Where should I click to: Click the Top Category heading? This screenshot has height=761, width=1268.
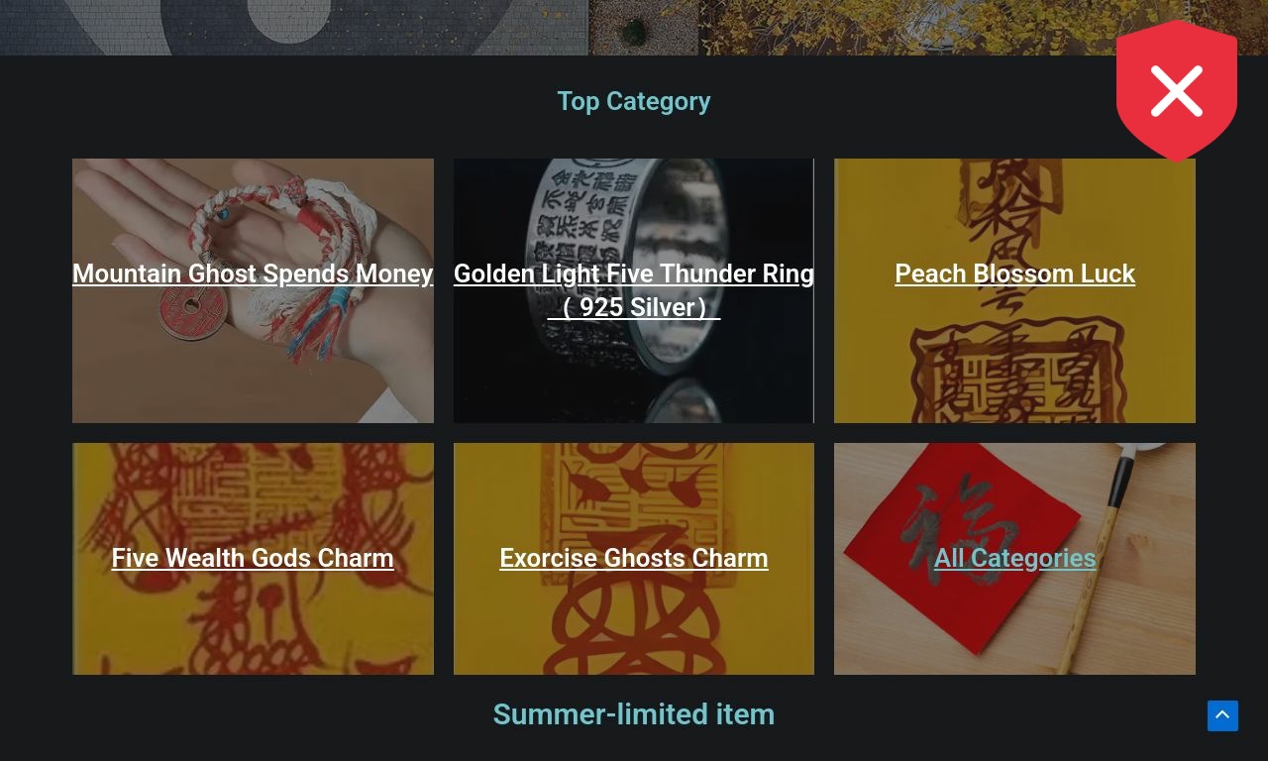pyautogui.click(x=634, y=101)
